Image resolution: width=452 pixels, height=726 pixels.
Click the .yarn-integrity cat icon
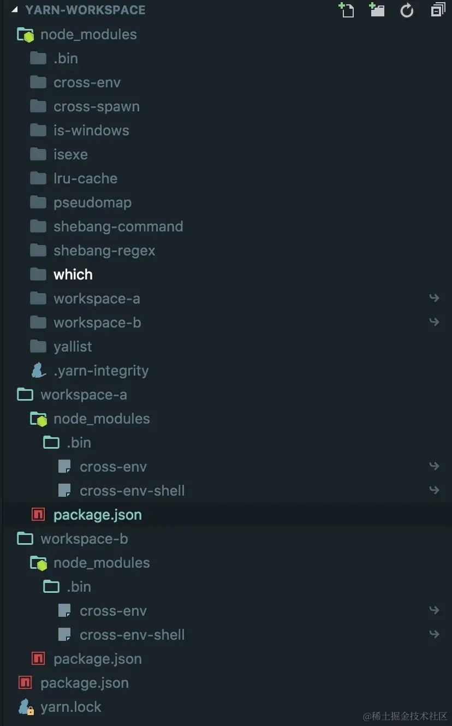tap(38, 371)
